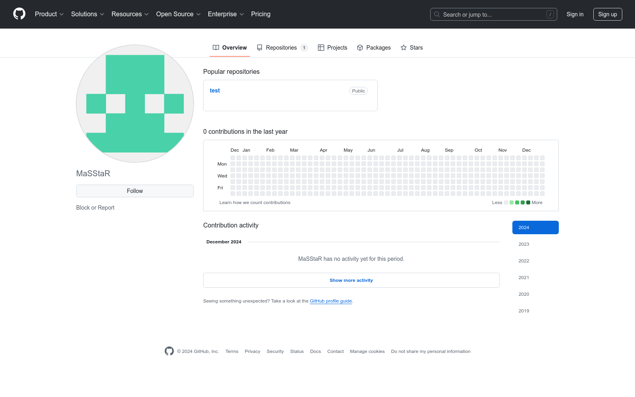Click the Popular repositories heading
Viewport: 635px width, 397px height.
[x=231, y=72]
